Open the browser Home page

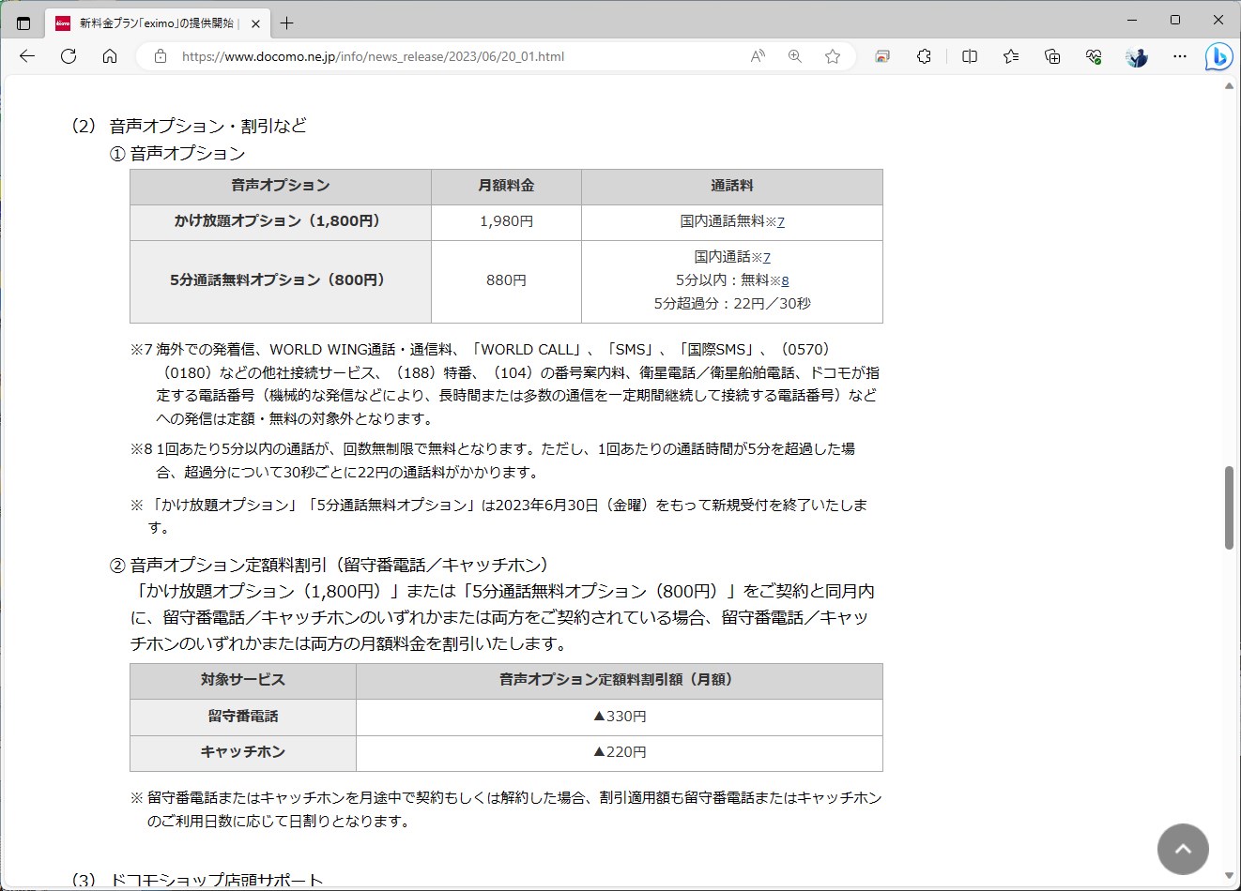click(110, 56)
